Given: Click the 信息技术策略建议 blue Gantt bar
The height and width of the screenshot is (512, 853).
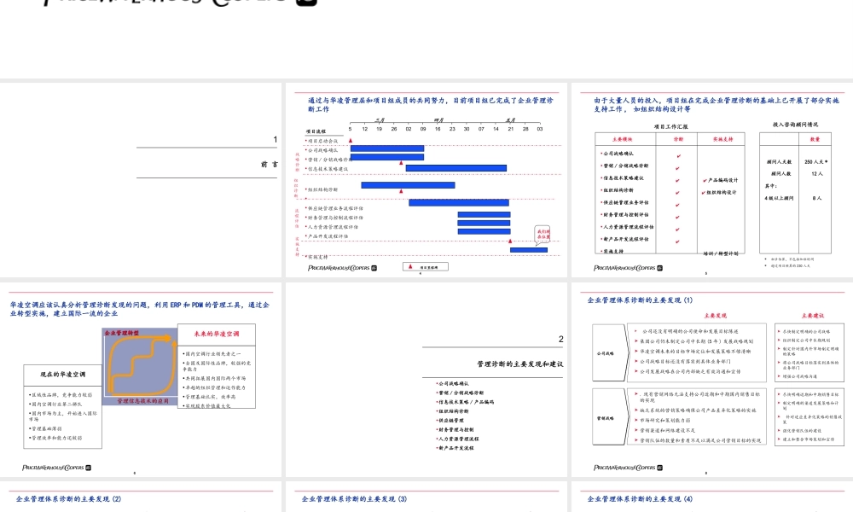Looking at the screenshot, I should tap(456, 168).
